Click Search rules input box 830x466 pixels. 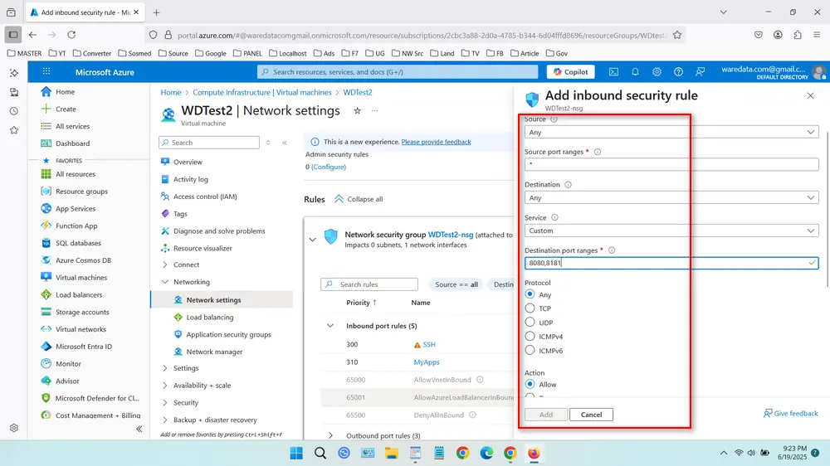click(x=369, y=284)
